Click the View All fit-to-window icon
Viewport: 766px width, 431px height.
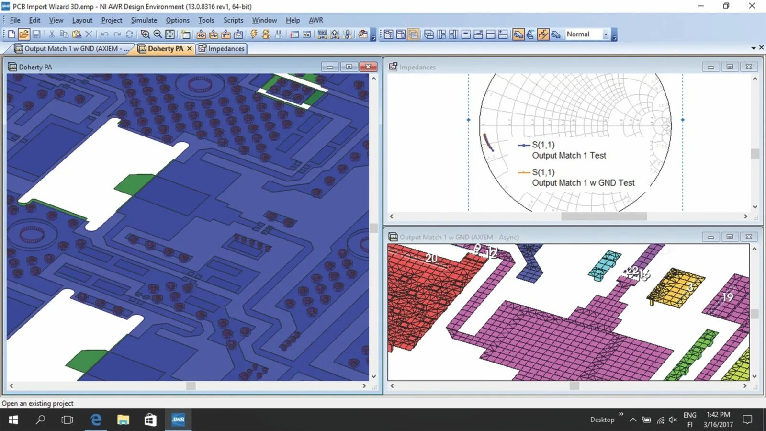170,34
